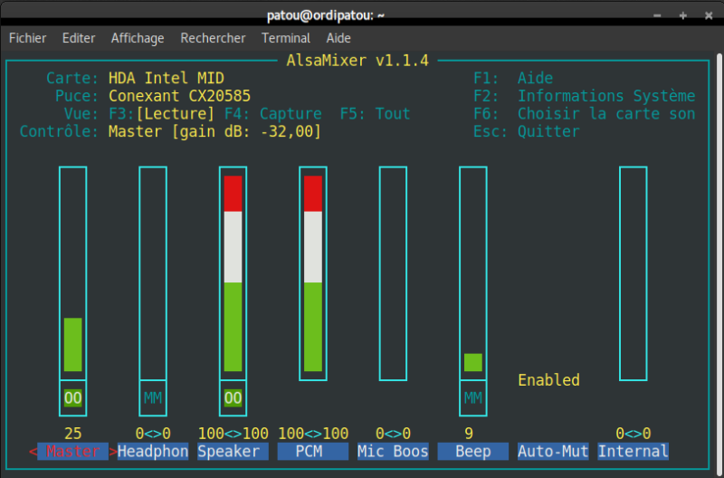The height and width of the screenshot is (478, 724).
Task: Maximize the terminal window
Action: [x=683, y=15]
